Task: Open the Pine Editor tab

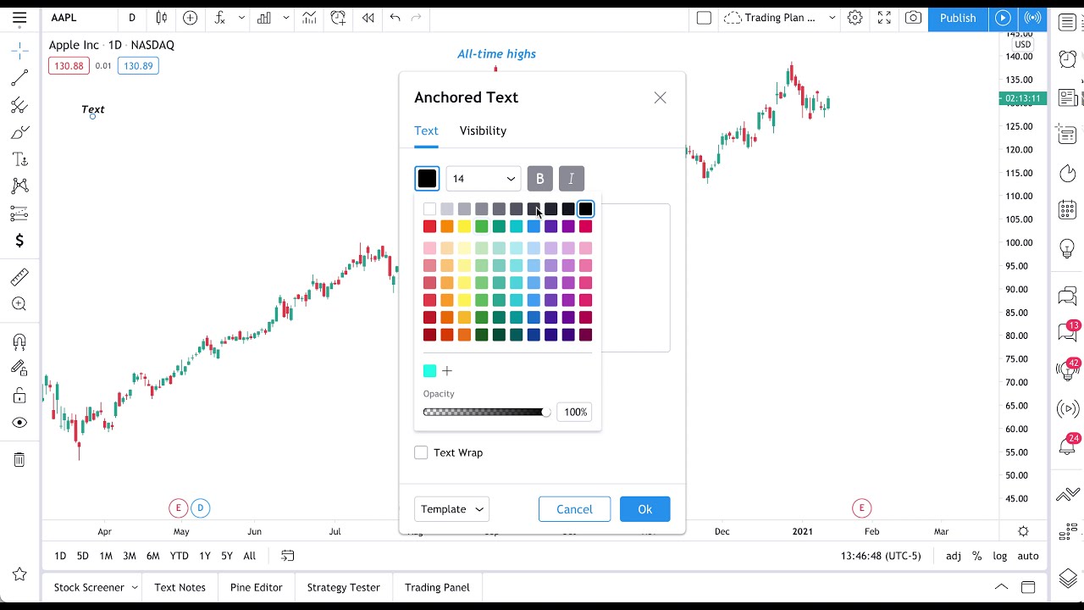Action: (x=256, y=587)
